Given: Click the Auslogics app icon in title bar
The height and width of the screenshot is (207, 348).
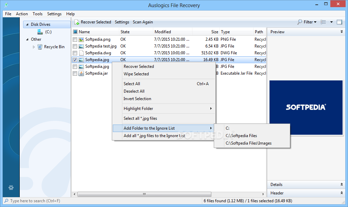Looking at the screenshot, I should click(6, 5).
